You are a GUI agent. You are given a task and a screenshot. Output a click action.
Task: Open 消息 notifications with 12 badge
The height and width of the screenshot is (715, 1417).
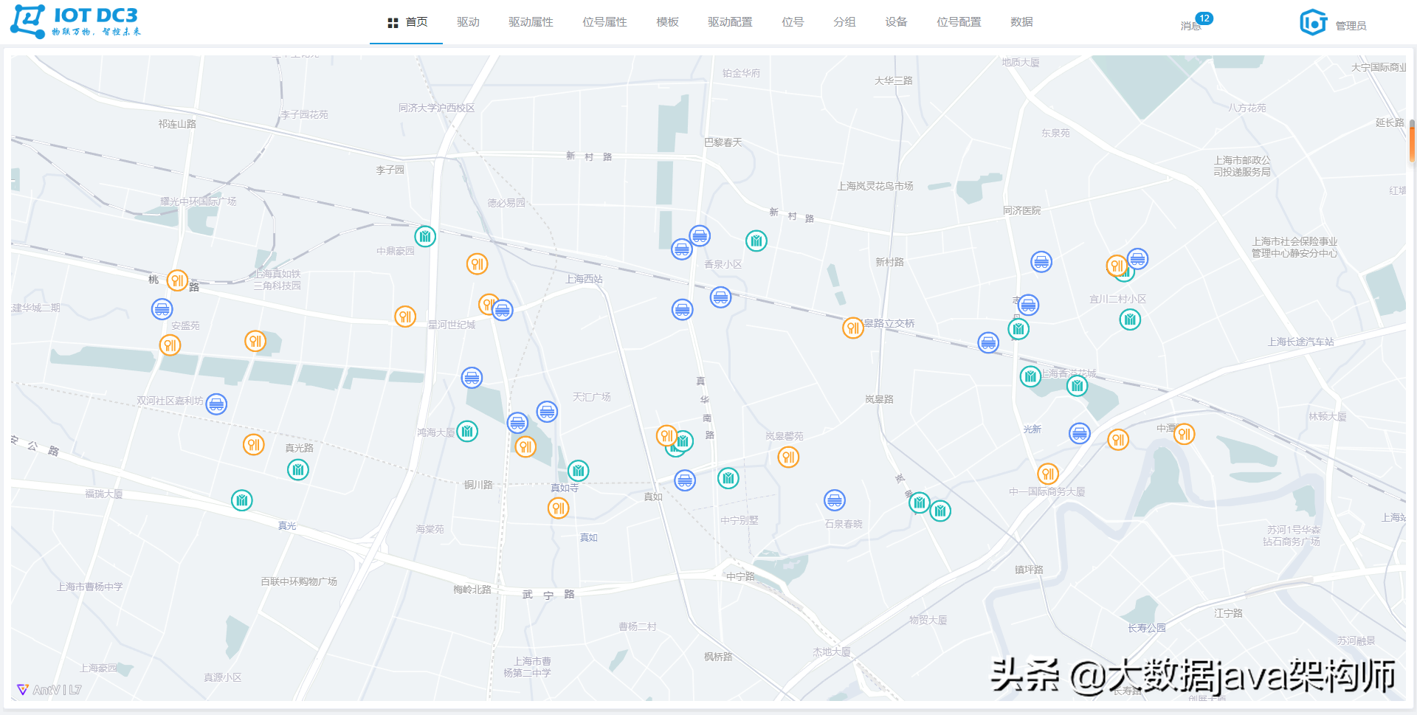coord(1196,23)
